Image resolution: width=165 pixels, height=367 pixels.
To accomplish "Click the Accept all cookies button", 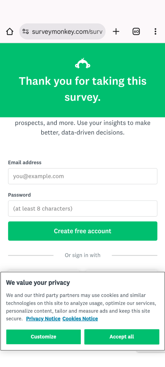I will tap(122, 337).
